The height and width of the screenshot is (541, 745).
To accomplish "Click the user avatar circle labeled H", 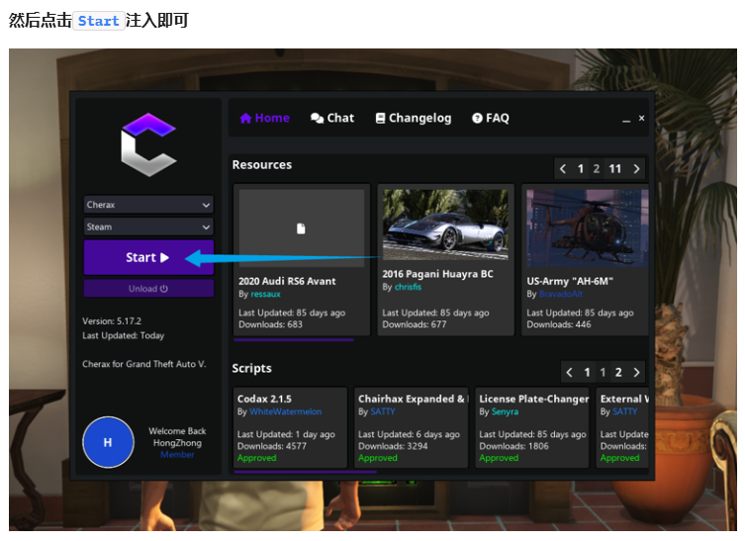I will pyautogui.click(x=108, y=442).
